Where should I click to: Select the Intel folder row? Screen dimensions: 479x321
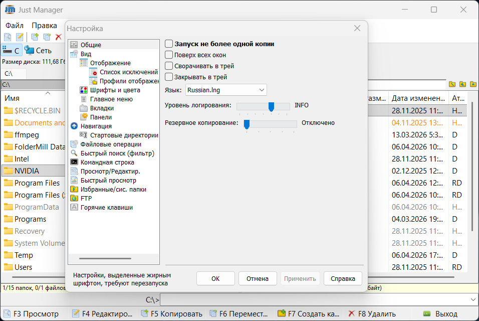[x=33, y=159]
